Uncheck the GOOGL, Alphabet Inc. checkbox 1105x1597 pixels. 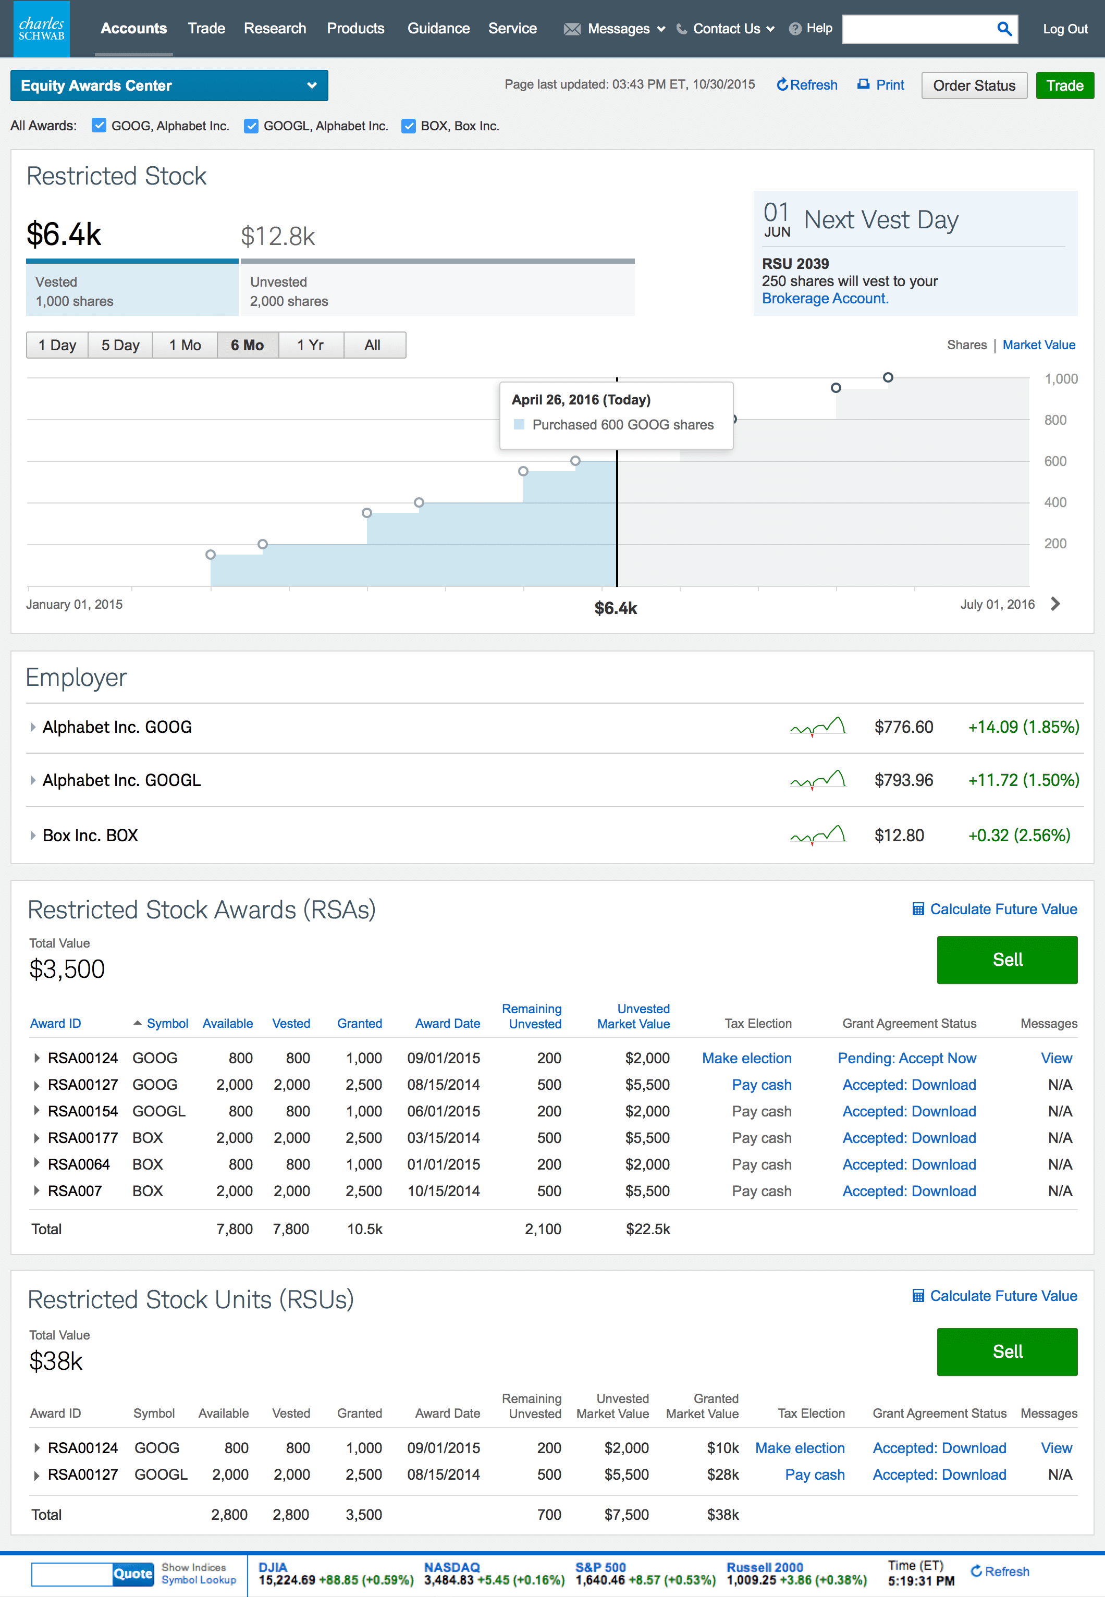(251, 125)
